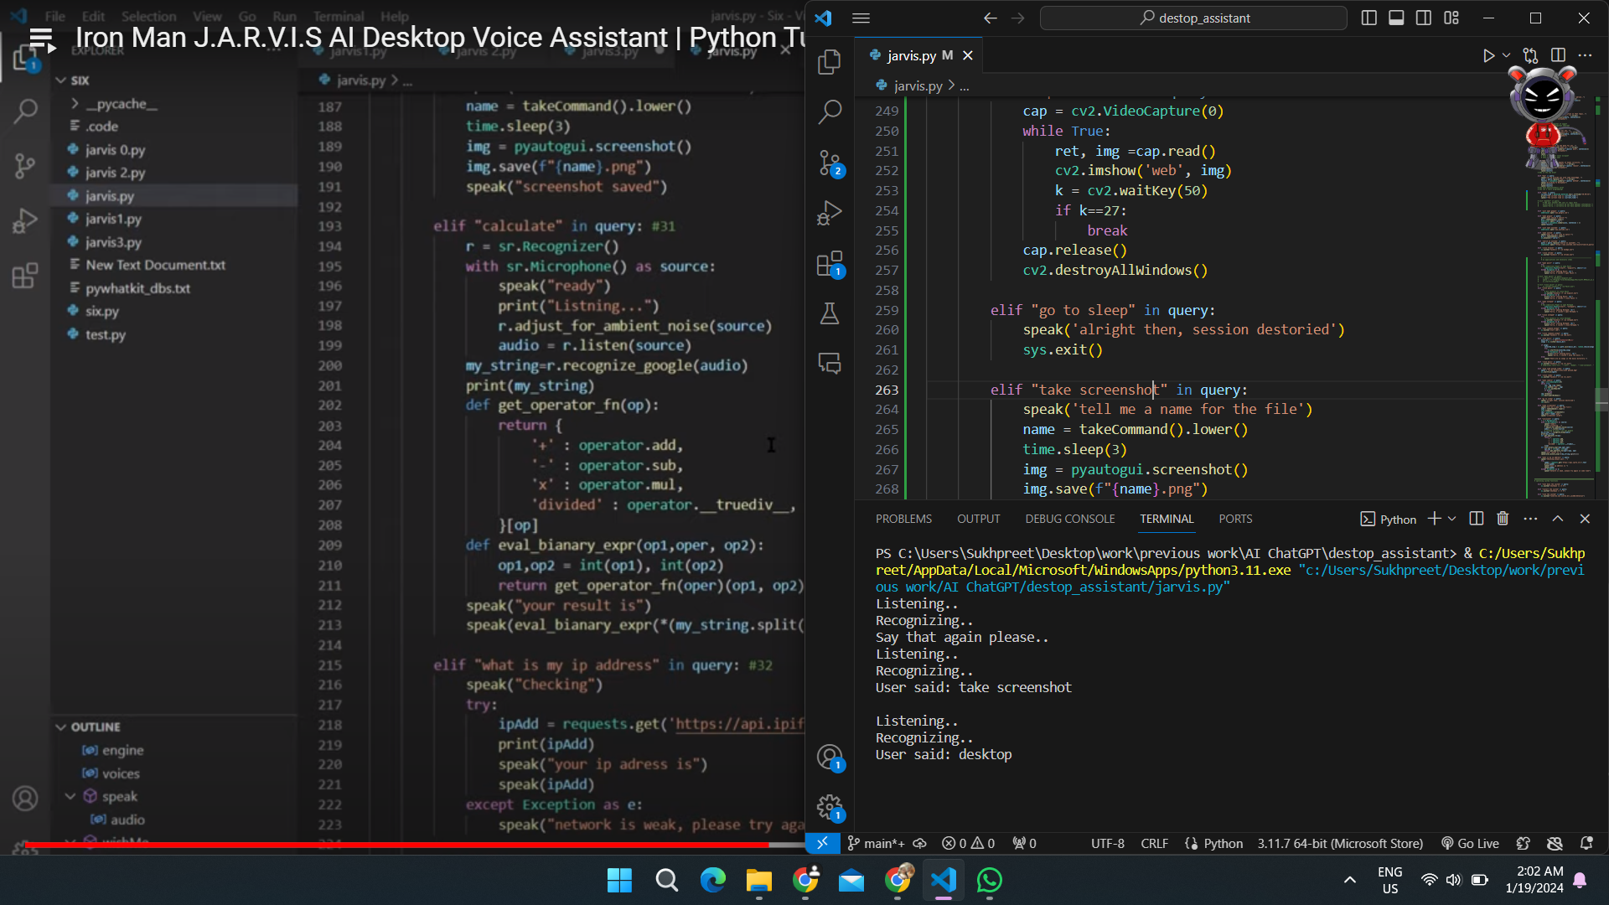This screenshot has width=1609, height=905.
Task: Go forward with the right arrow
Action: (1018, 18)
